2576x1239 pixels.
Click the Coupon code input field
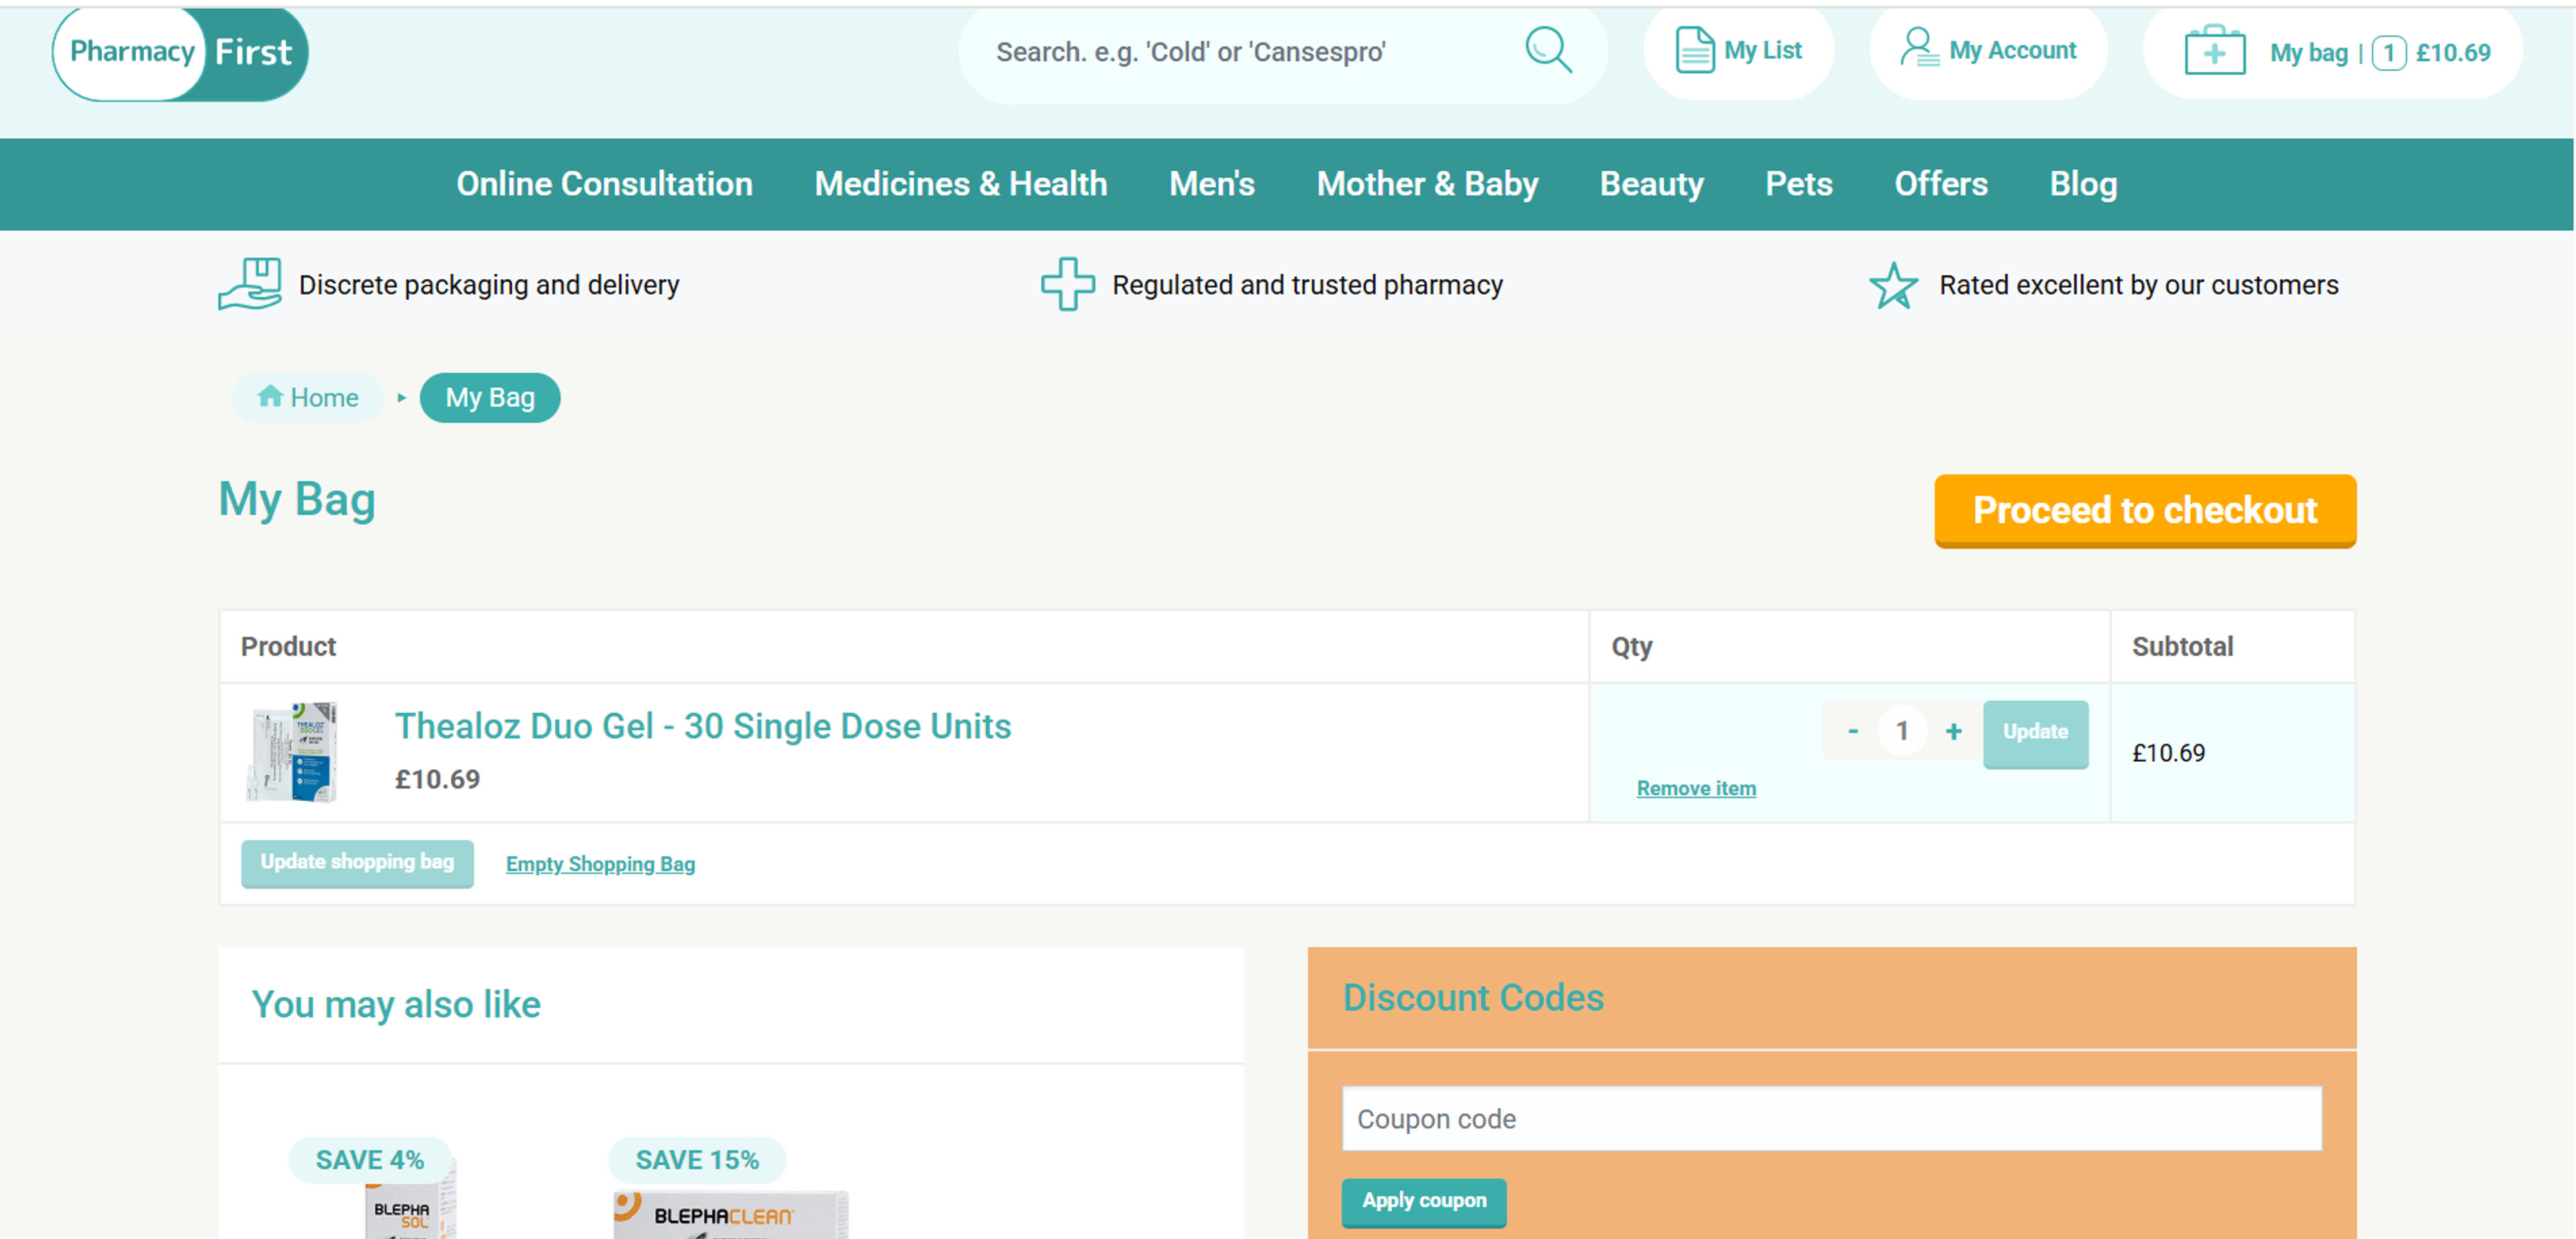1831,1119
